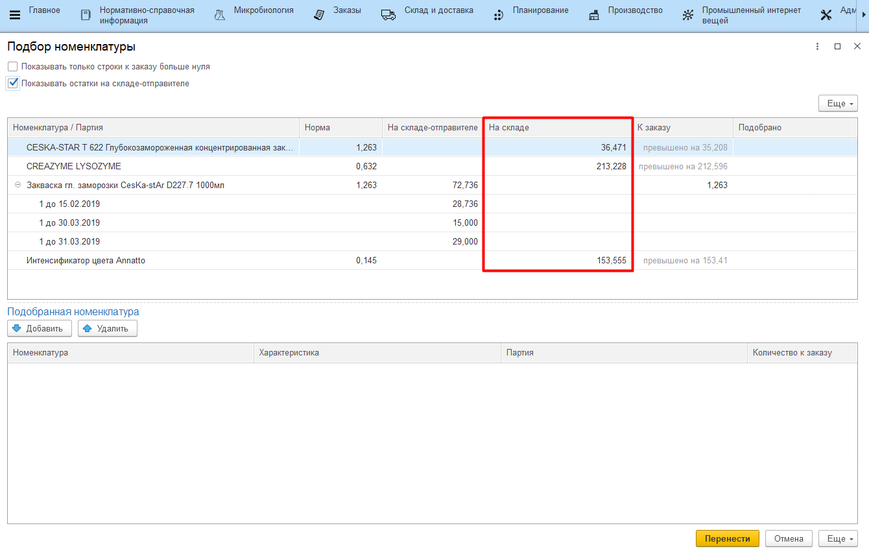Viewport: 869px width, 552px height.
Task: Open the vertical three-dot window menu
Action: (x=817, y=47)
